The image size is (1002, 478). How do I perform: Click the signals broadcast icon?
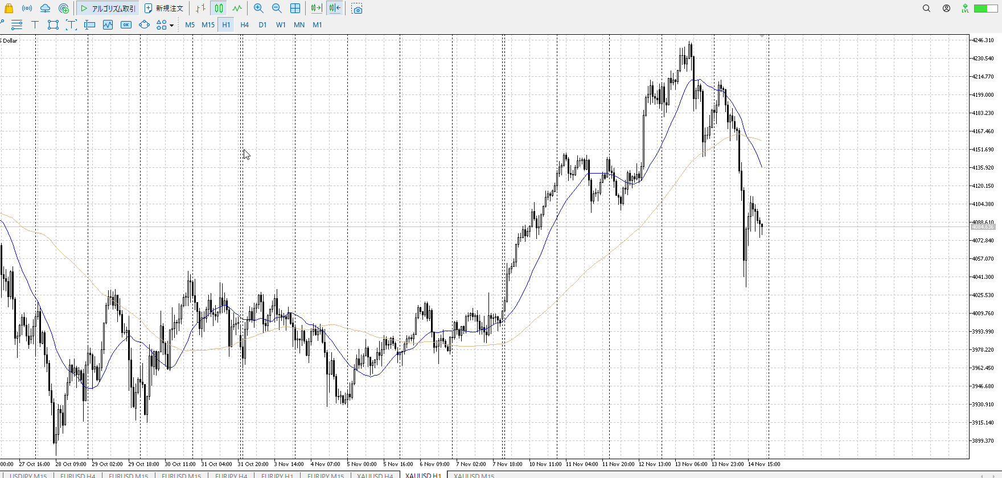(x=27, y=9)
